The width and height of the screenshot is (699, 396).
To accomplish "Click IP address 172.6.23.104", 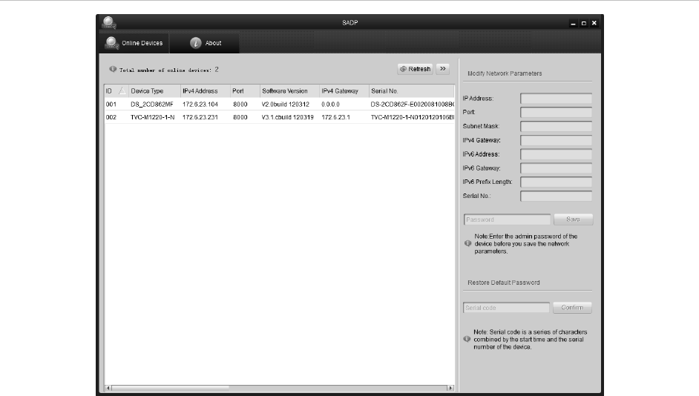I will point(200,105).
